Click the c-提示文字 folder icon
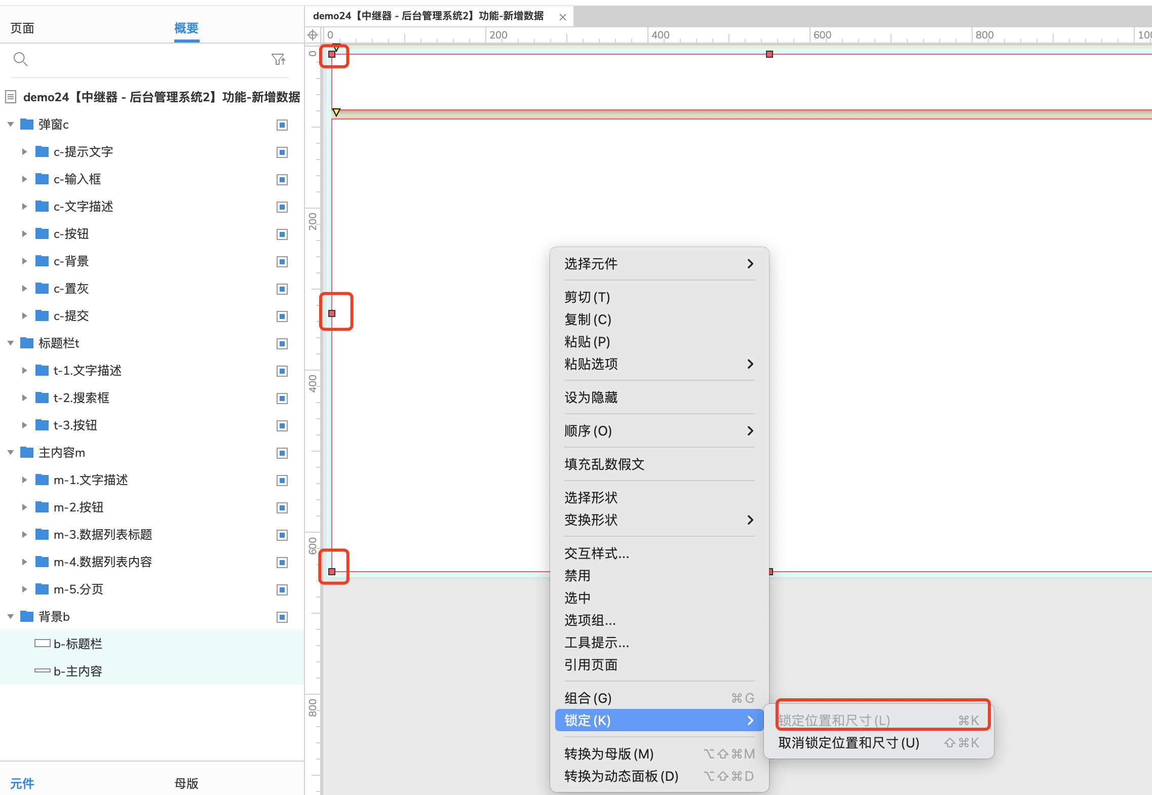Screen dimensions: 1152x795 [x=42, y=151]
